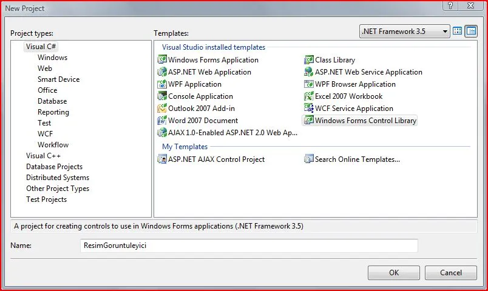
Task: Select Office project type node
Action: point(47,90)
